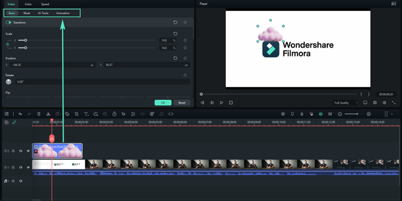Open the audio mixer music-note icon
The image size is (402, 201).
click(311, 114)
